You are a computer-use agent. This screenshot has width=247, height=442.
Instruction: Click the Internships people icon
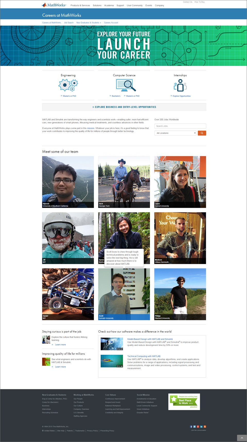tap(180, 85)
